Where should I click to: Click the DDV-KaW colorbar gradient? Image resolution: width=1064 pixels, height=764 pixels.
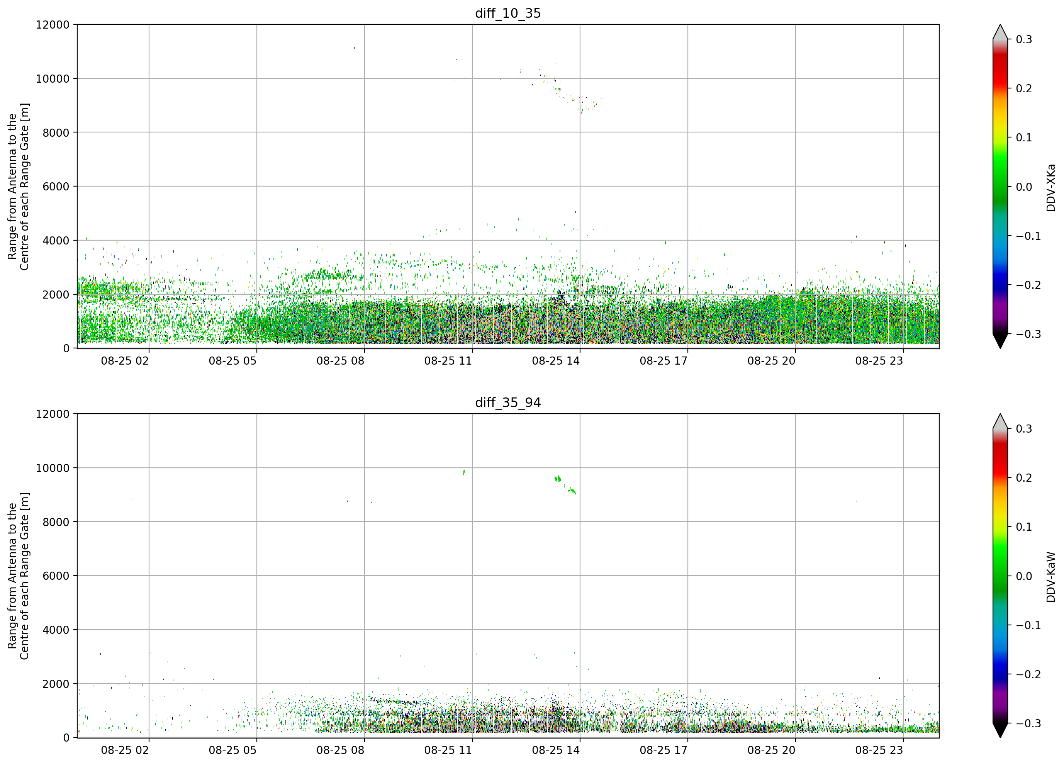tap(1000, 576)
